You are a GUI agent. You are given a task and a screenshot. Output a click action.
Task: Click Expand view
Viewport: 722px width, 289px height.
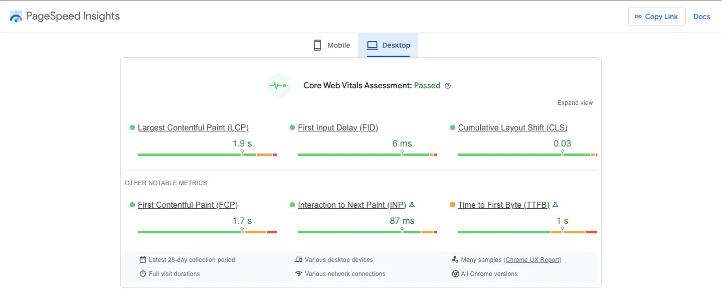coord(575,103)
